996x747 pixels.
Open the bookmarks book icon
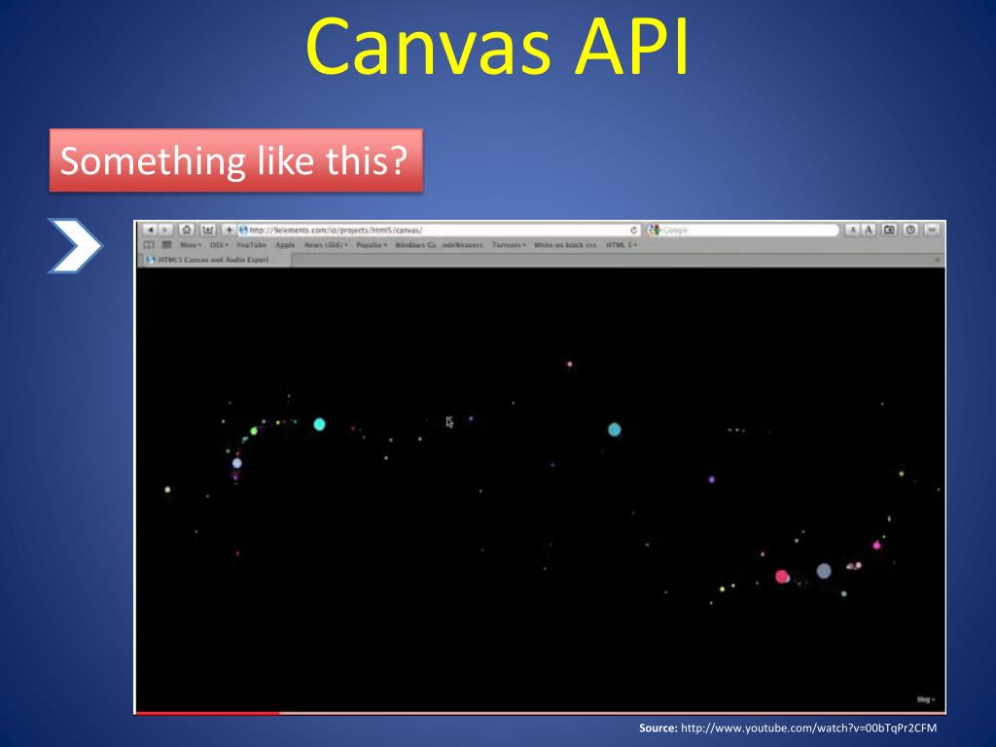[x=149, y=245]
